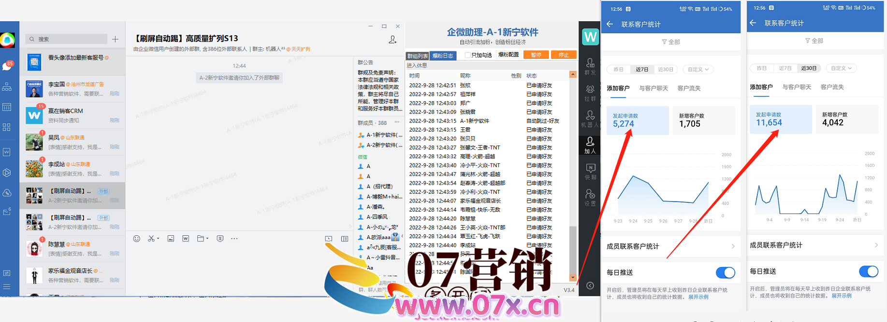Click back arrow in right phone screen
This screenshot has width=887, height=322.
pos(753,23)
